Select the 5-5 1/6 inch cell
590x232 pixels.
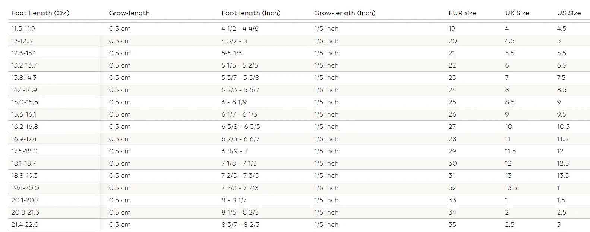click(232, 53)
